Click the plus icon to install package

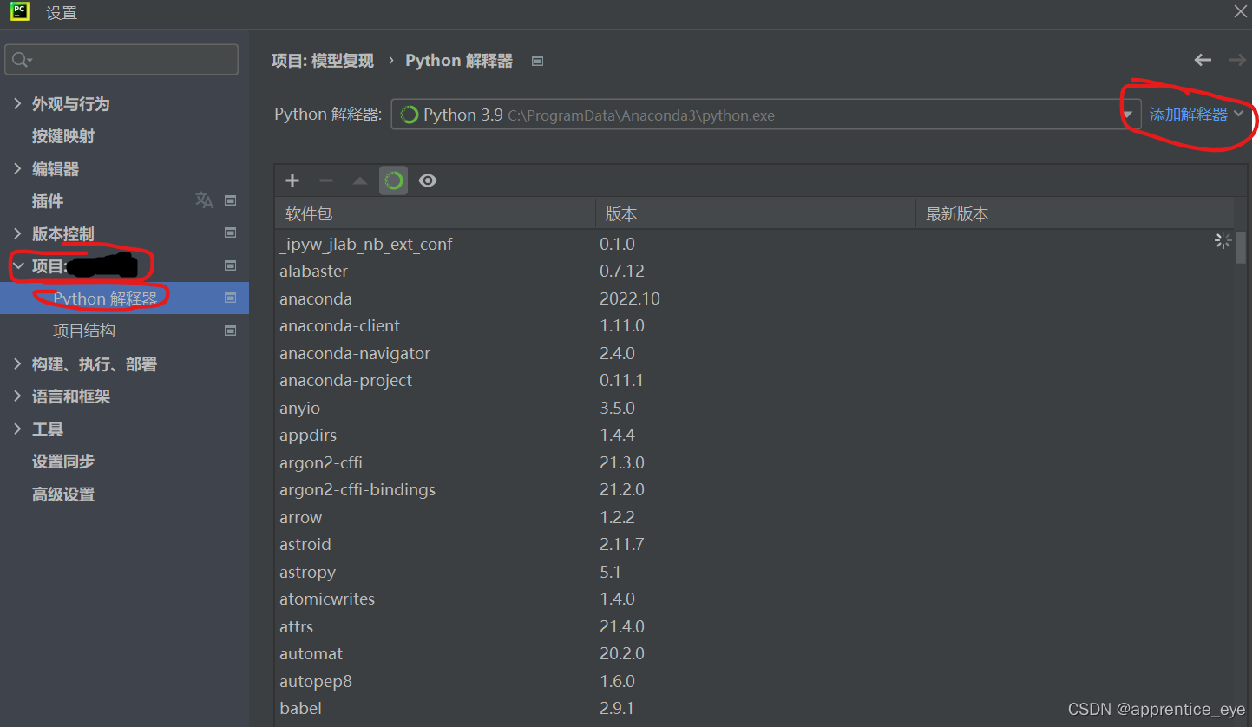pos(292,180)
